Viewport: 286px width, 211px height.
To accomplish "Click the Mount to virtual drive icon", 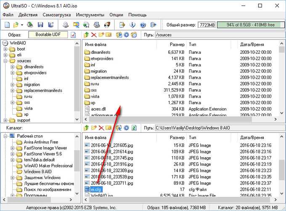I will (97, 25).
